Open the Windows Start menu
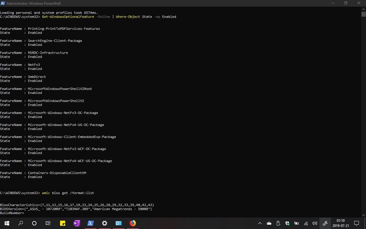 (7, 223)
